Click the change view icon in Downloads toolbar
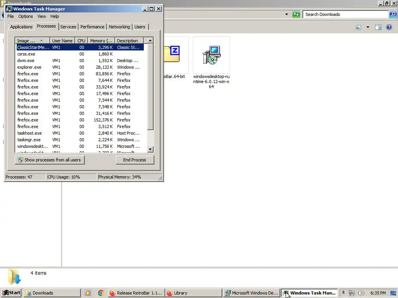Image resolution: width=398 pixels, height=298 pixels. coord(358,27)
